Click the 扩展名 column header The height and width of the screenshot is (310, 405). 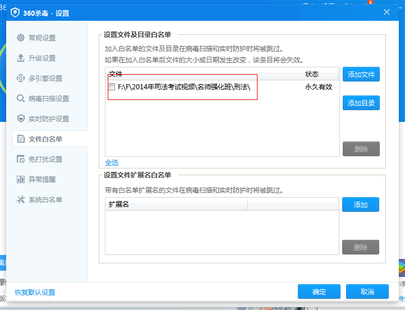(118, 204)
